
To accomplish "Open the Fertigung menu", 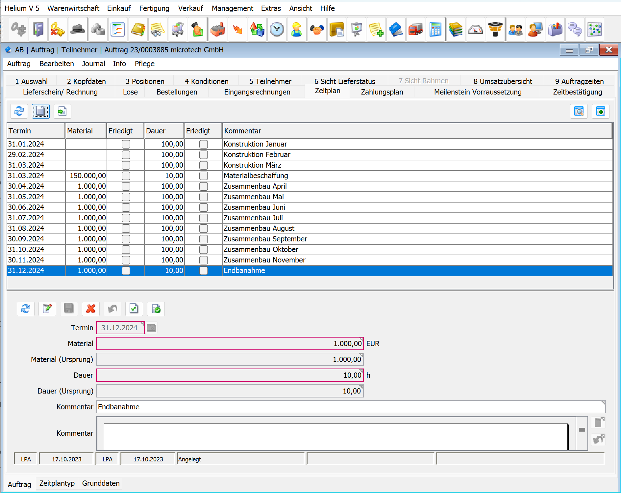I will click(x=154, y=8).
